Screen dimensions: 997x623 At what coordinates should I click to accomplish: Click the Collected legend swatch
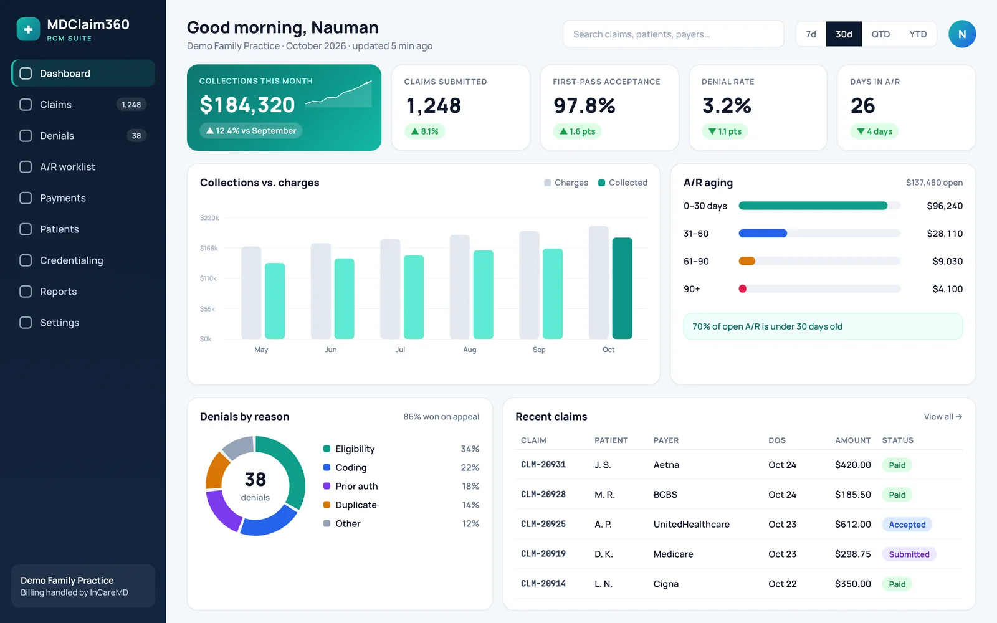pyautogui.click(x=602, y=183)
